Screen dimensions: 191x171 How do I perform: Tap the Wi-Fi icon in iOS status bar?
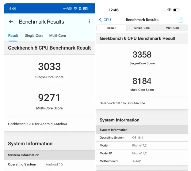click(x=169, y=10)
